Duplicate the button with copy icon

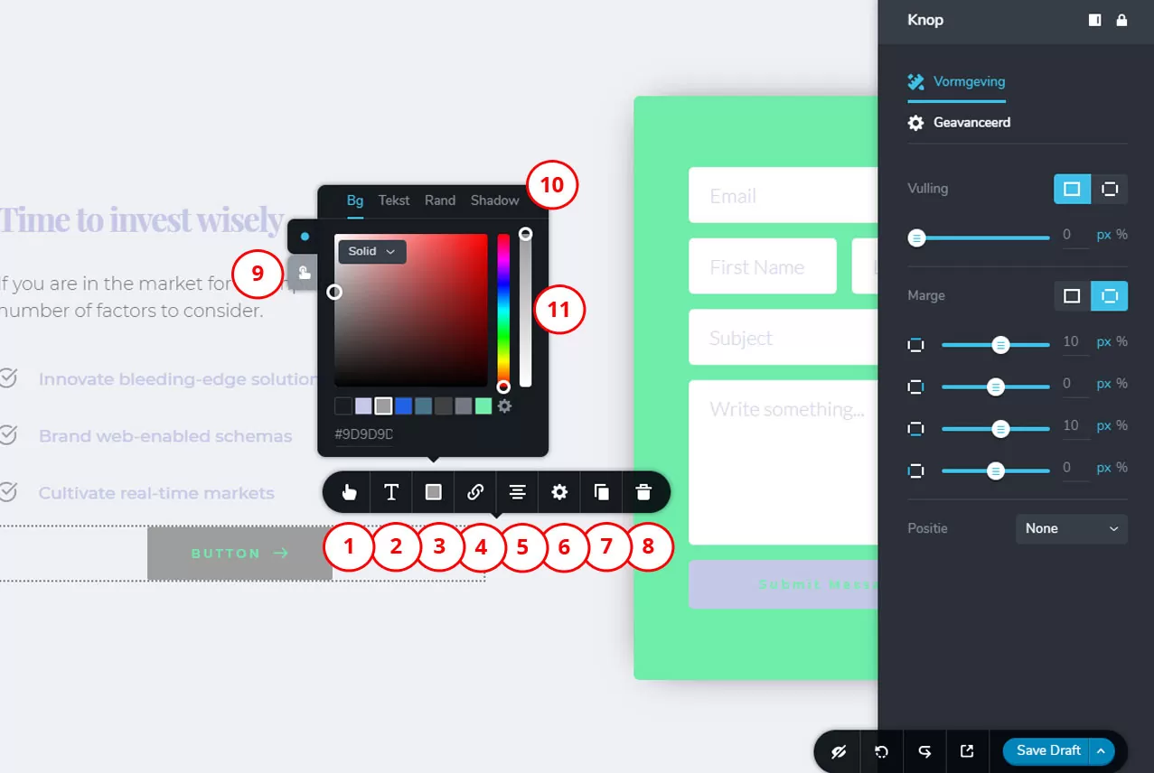[601, 492]
